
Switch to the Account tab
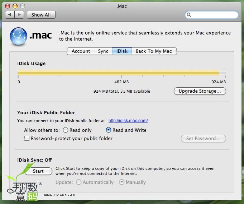(x=81, y=51)
